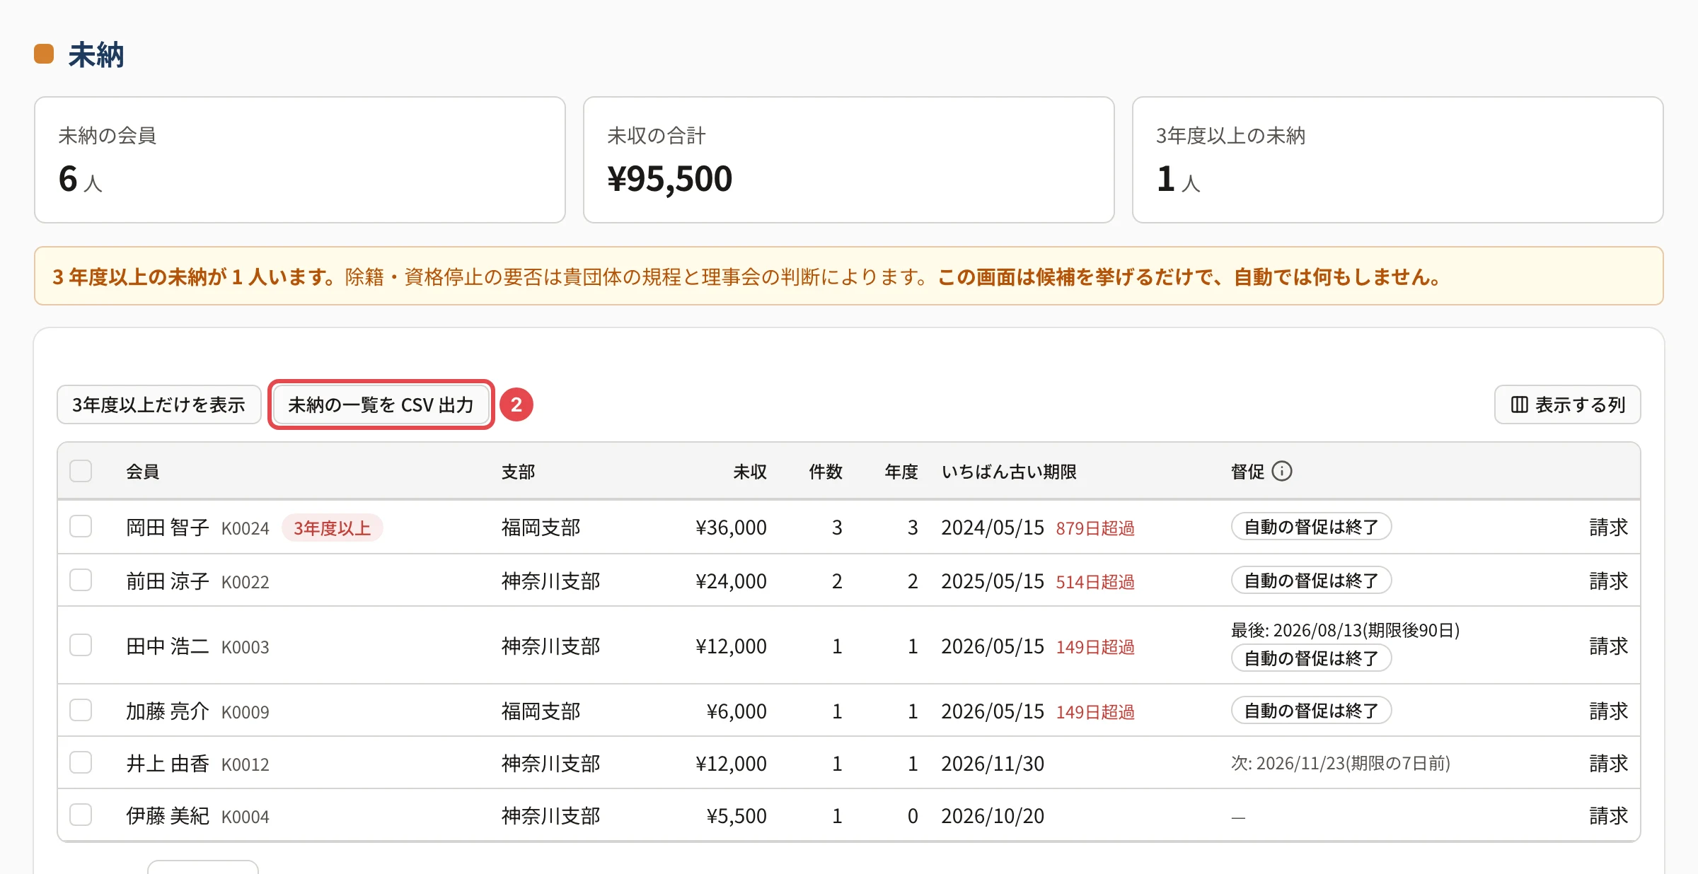
Task: Check the box for 前田 涼子
Action: coord(81,581)
